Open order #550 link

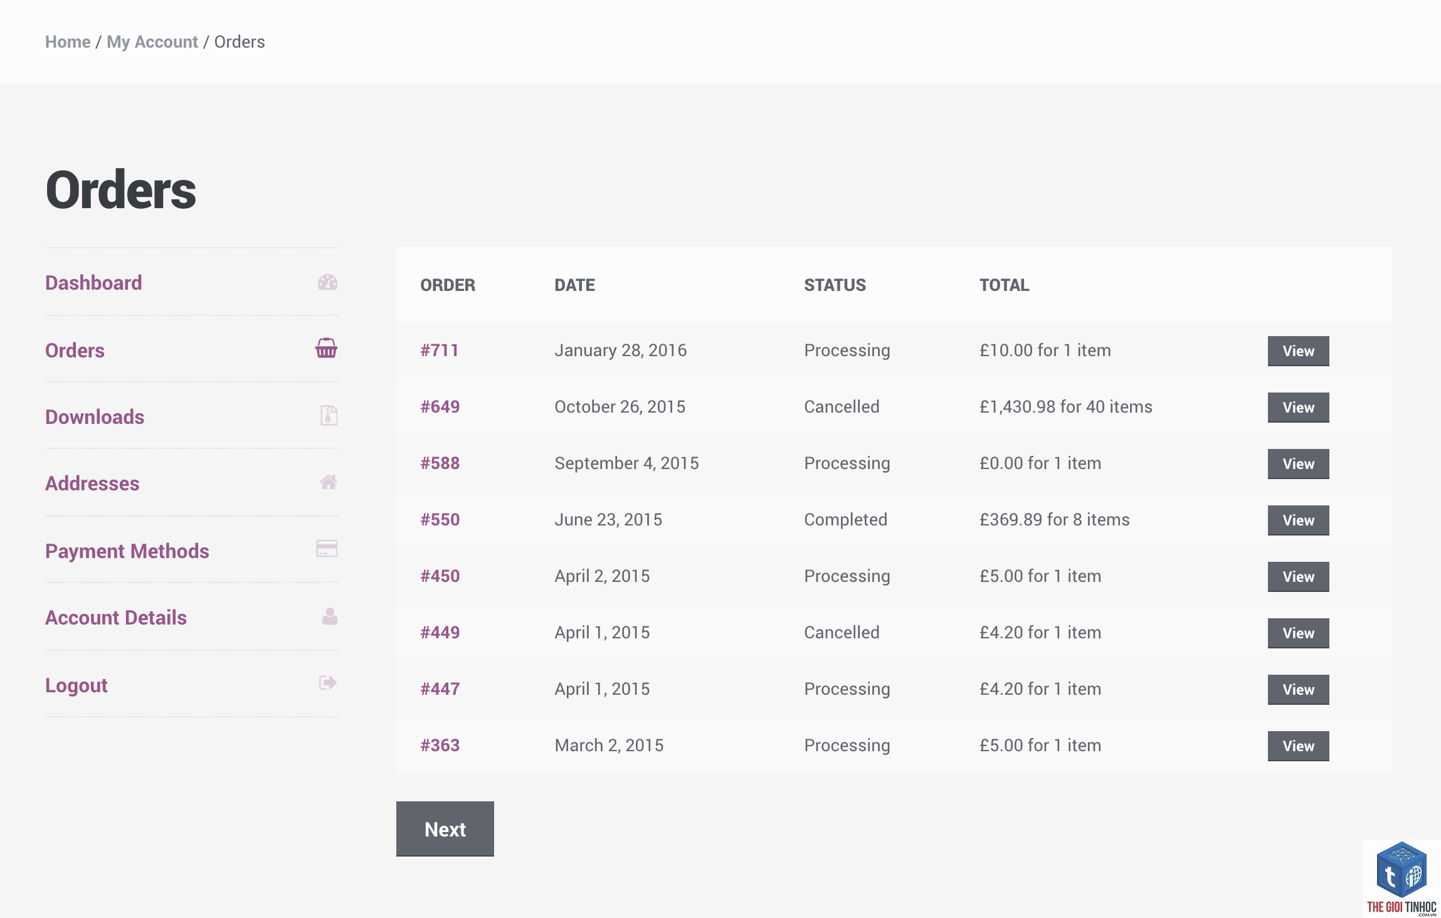coord(440,520)
